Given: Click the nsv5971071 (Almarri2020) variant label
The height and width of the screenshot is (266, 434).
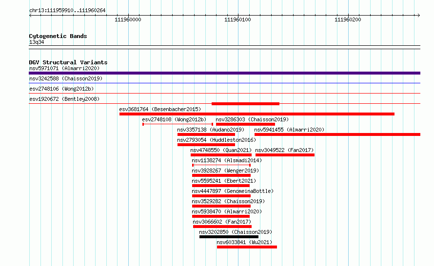Looking at the screenshot, I should (x=64, y=68).
